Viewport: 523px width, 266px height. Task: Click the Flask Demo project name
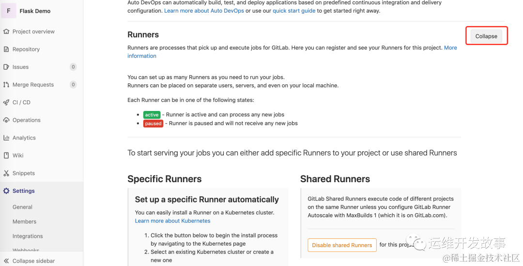(x=35, y=11)
